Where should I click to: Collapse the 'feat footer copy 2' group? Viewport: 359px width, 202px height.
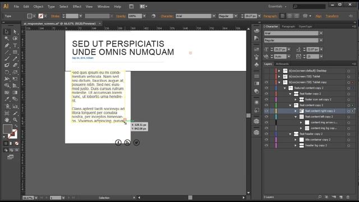point(290,94)
